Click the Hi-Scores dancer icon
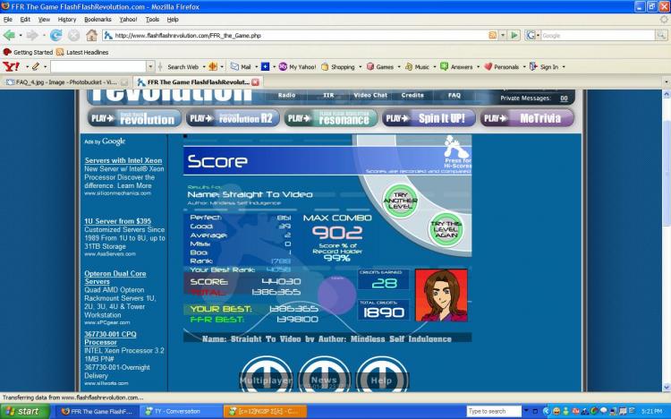This screenshot has width=671, height=419. coord(452,148)
